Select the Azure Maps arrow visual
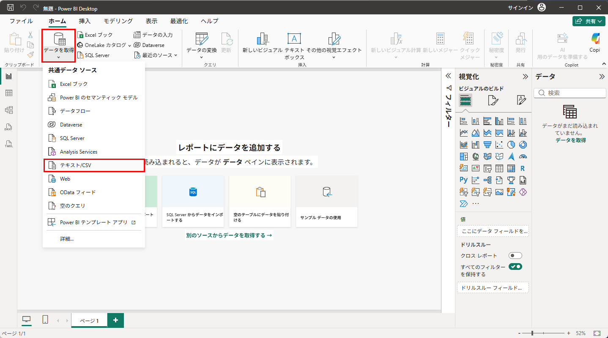 [511, 157]
